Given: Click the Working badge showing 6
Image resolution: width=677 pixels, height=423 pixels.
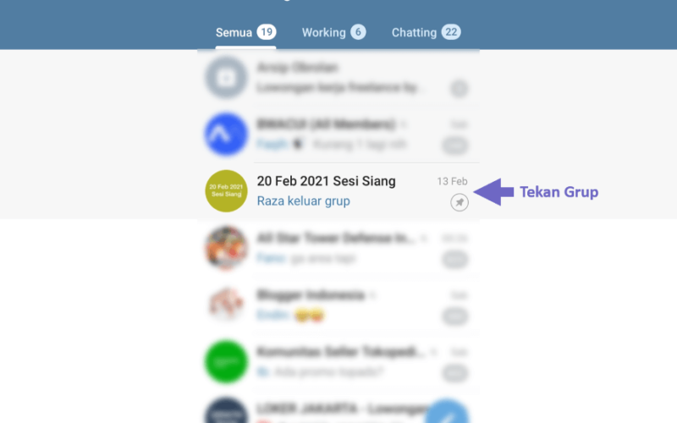Looking at the screenshot, I should pyautogui.click(x=358, y=32).
